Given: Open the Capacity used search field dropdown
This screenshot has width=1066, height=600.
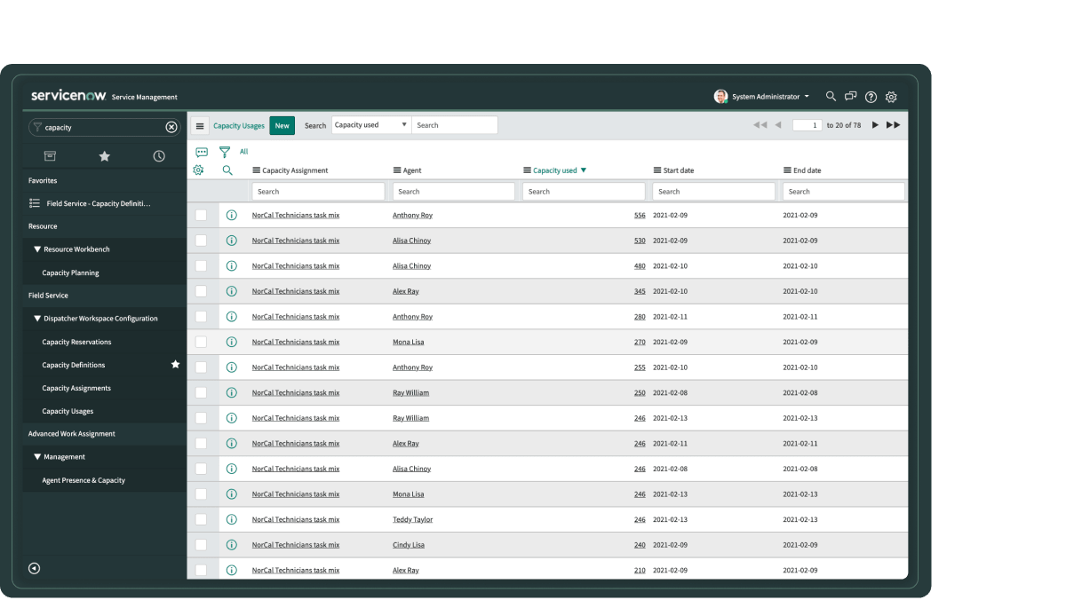Looking at the screenshot, I should (x=371, y=124).
